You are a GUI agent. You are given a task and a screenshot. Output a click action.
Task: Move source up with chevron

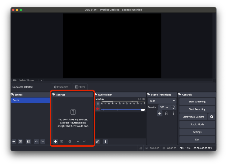click(x=78, y=141)
